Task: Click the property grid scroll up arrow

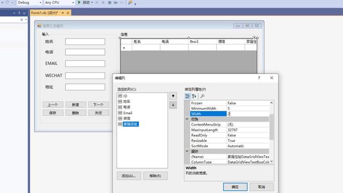Action: (x=272, y=102)
